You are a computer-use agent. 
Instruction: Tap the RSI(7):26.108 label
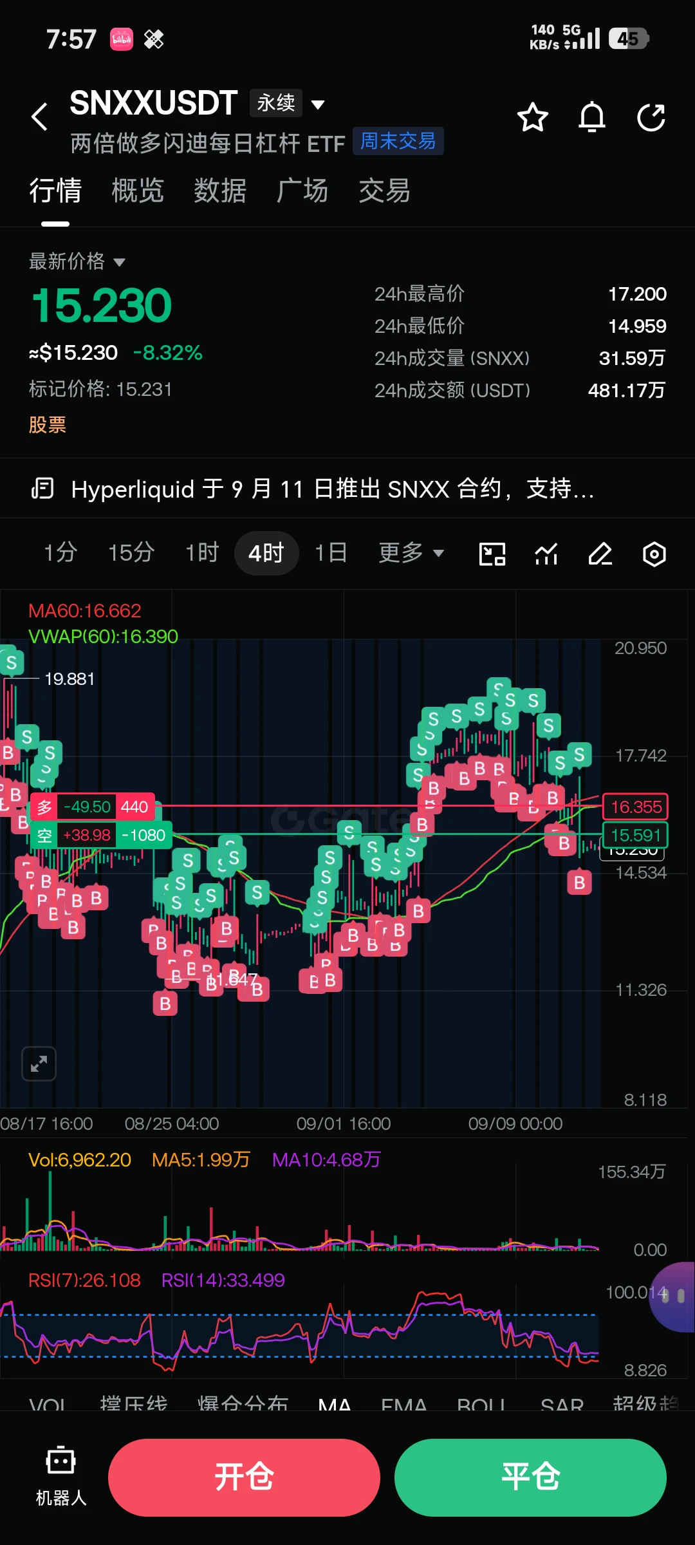(84, 1280)
